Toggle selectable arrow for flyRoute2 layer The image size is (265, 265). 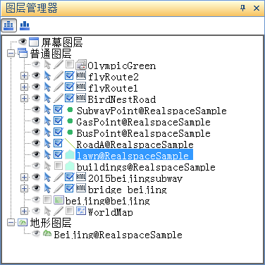point(47,75)
